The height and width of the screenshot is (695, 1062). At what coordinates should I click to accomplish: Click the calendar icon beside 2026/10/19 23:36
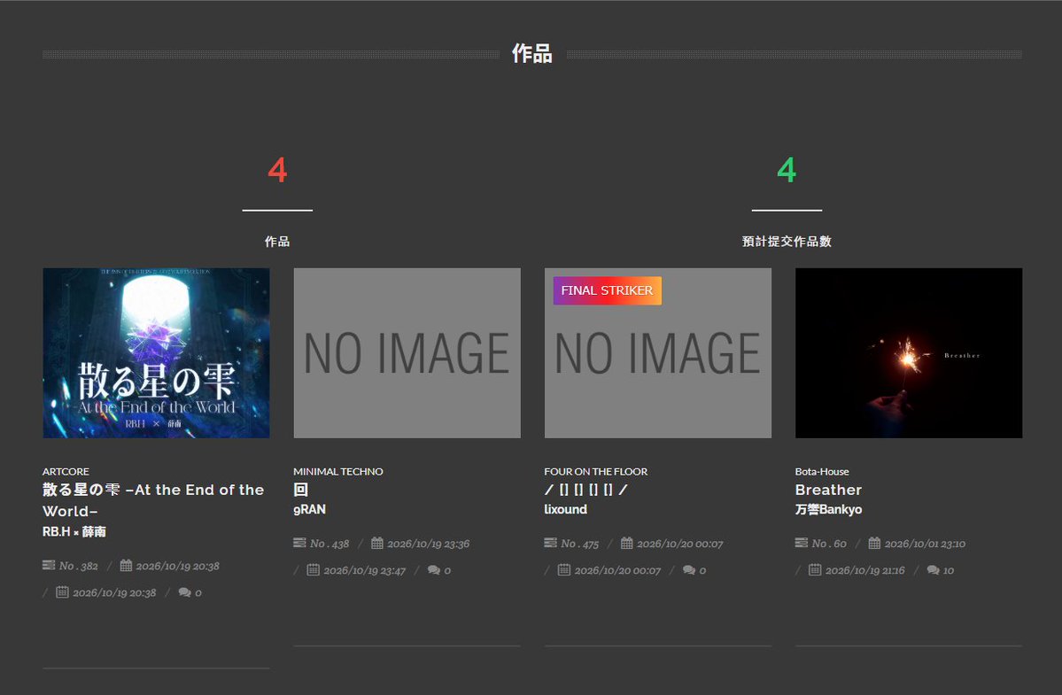point(377,543)
